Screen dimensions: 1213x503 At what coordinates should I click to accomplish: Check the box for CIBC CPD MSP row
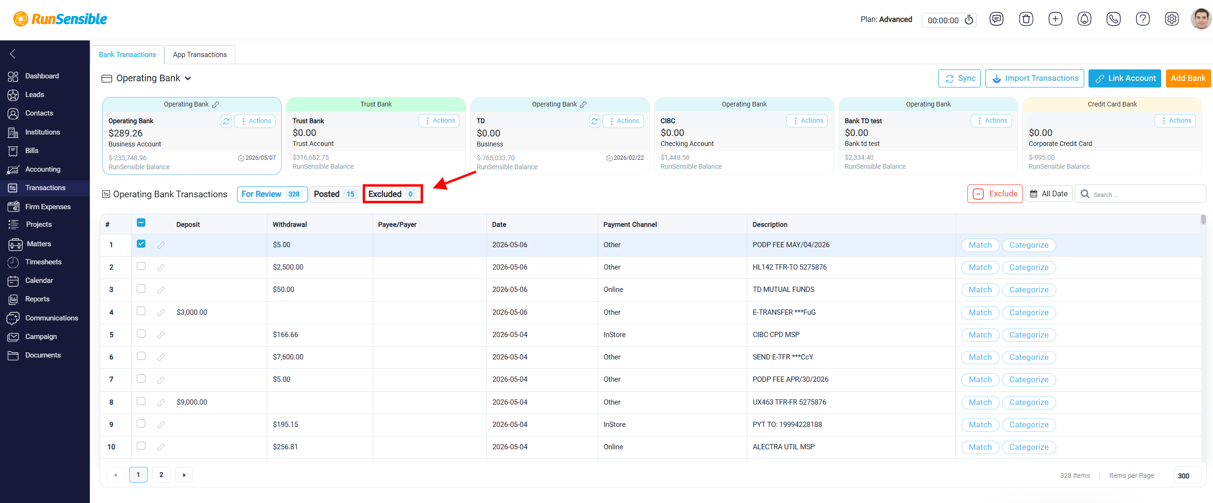tap(141, 334)
